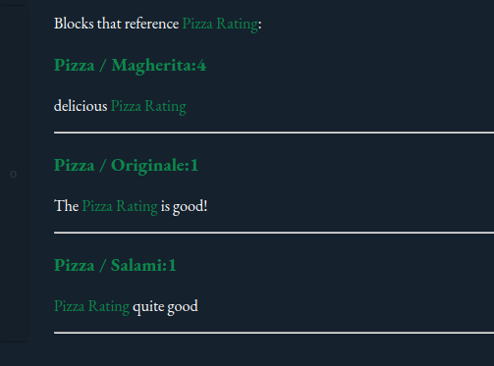The width and height of the screenshot is (494, 366).
Task: Click 'Originale:1' part of the second heading
Action: tap(154, 165)
